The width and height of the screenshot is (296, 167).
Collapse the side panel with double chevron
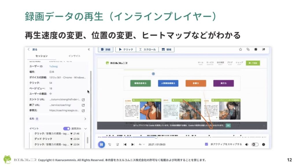coord(89,49)
